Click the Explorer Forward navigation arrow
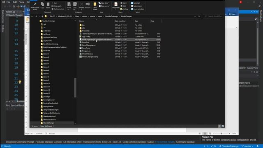 [36, 16]
